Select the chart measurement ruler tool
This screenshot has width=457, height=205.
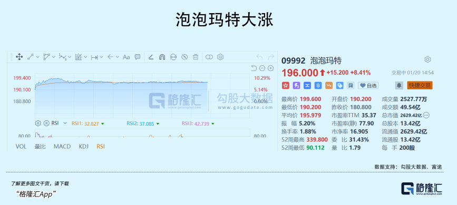pos(79,57)
